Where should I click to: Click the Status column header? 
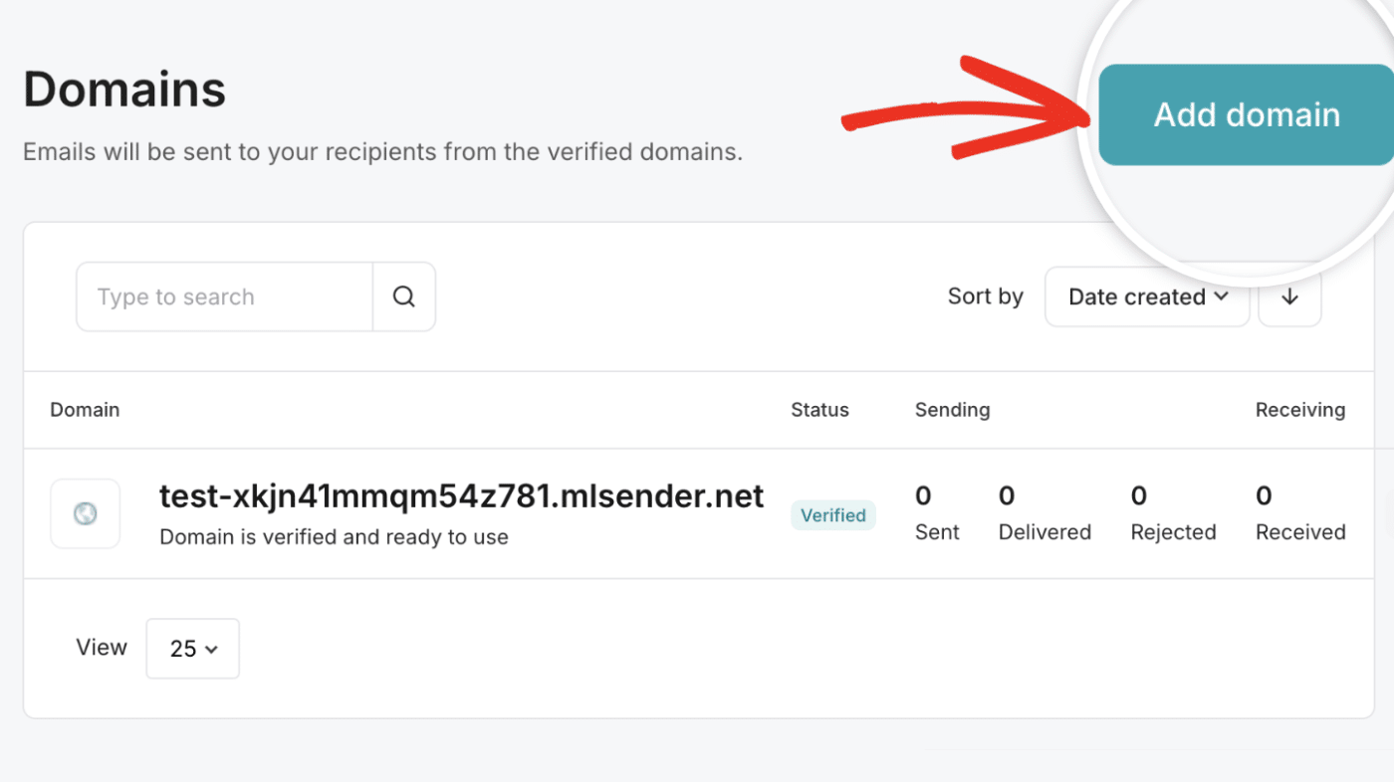(x=819, y=410)
